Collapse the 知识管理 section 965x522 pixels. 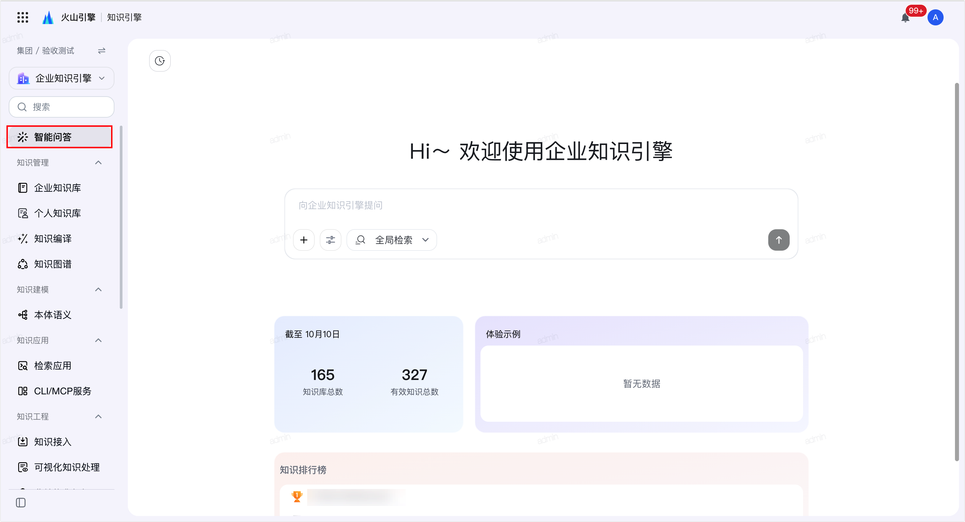pos(98,162)
